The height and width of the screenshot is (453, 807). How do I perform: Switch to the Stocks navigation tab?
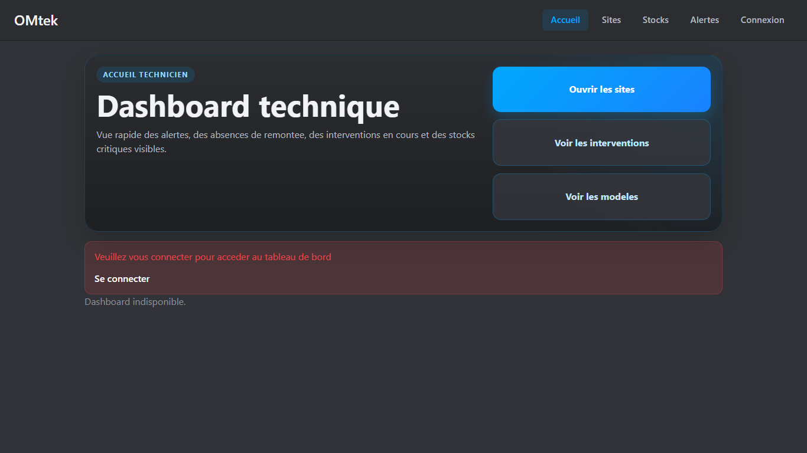[655, 20]
